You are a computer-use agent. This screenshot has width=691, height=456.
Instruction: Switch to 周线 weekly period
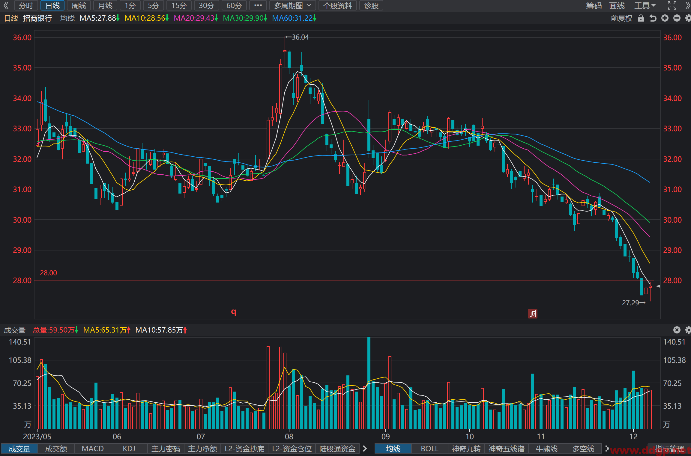point(79,5)
